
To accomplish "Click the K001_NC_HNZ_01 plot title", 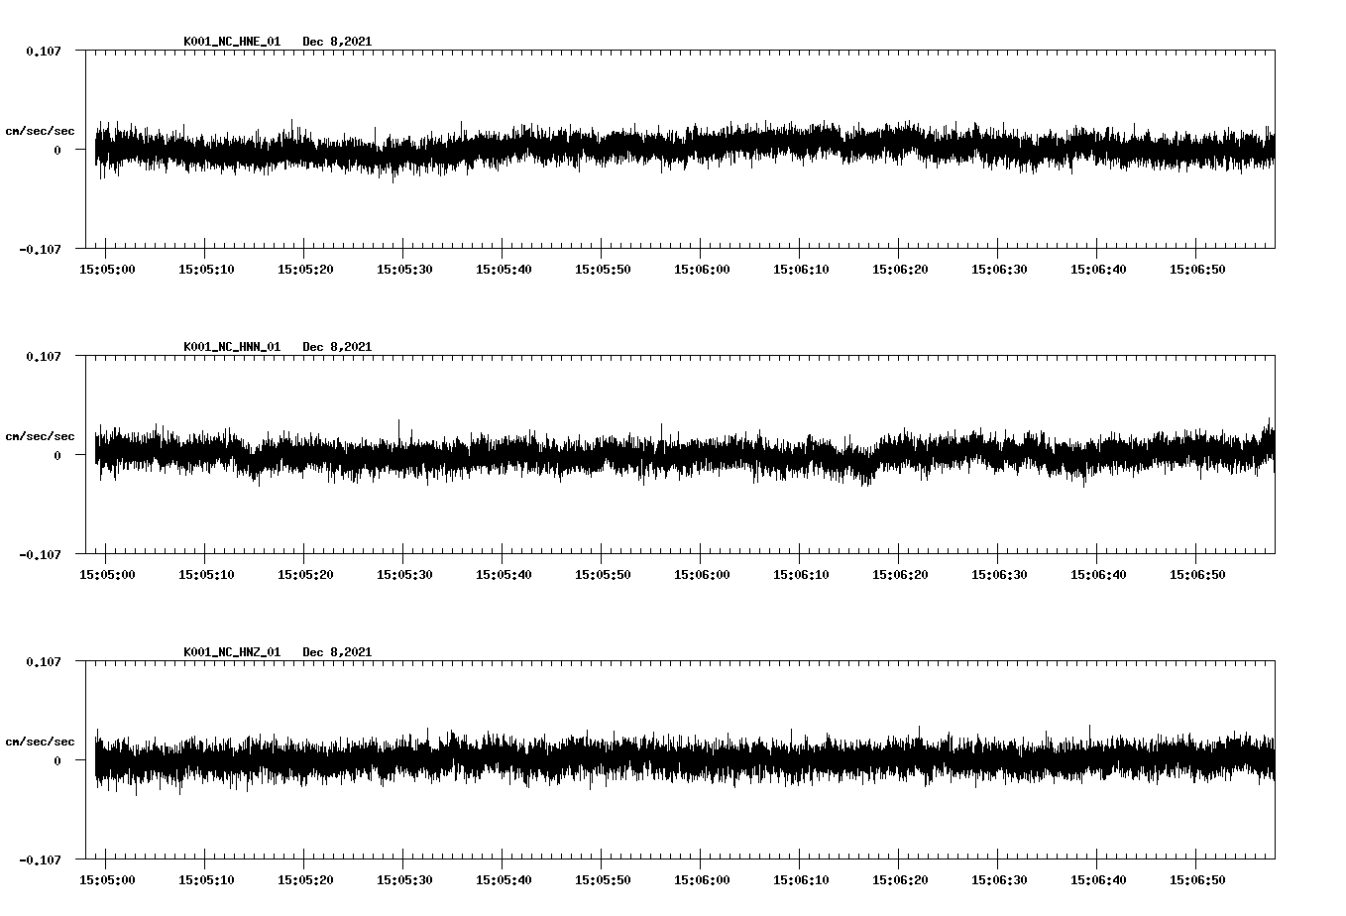I will tap(232, 652).
